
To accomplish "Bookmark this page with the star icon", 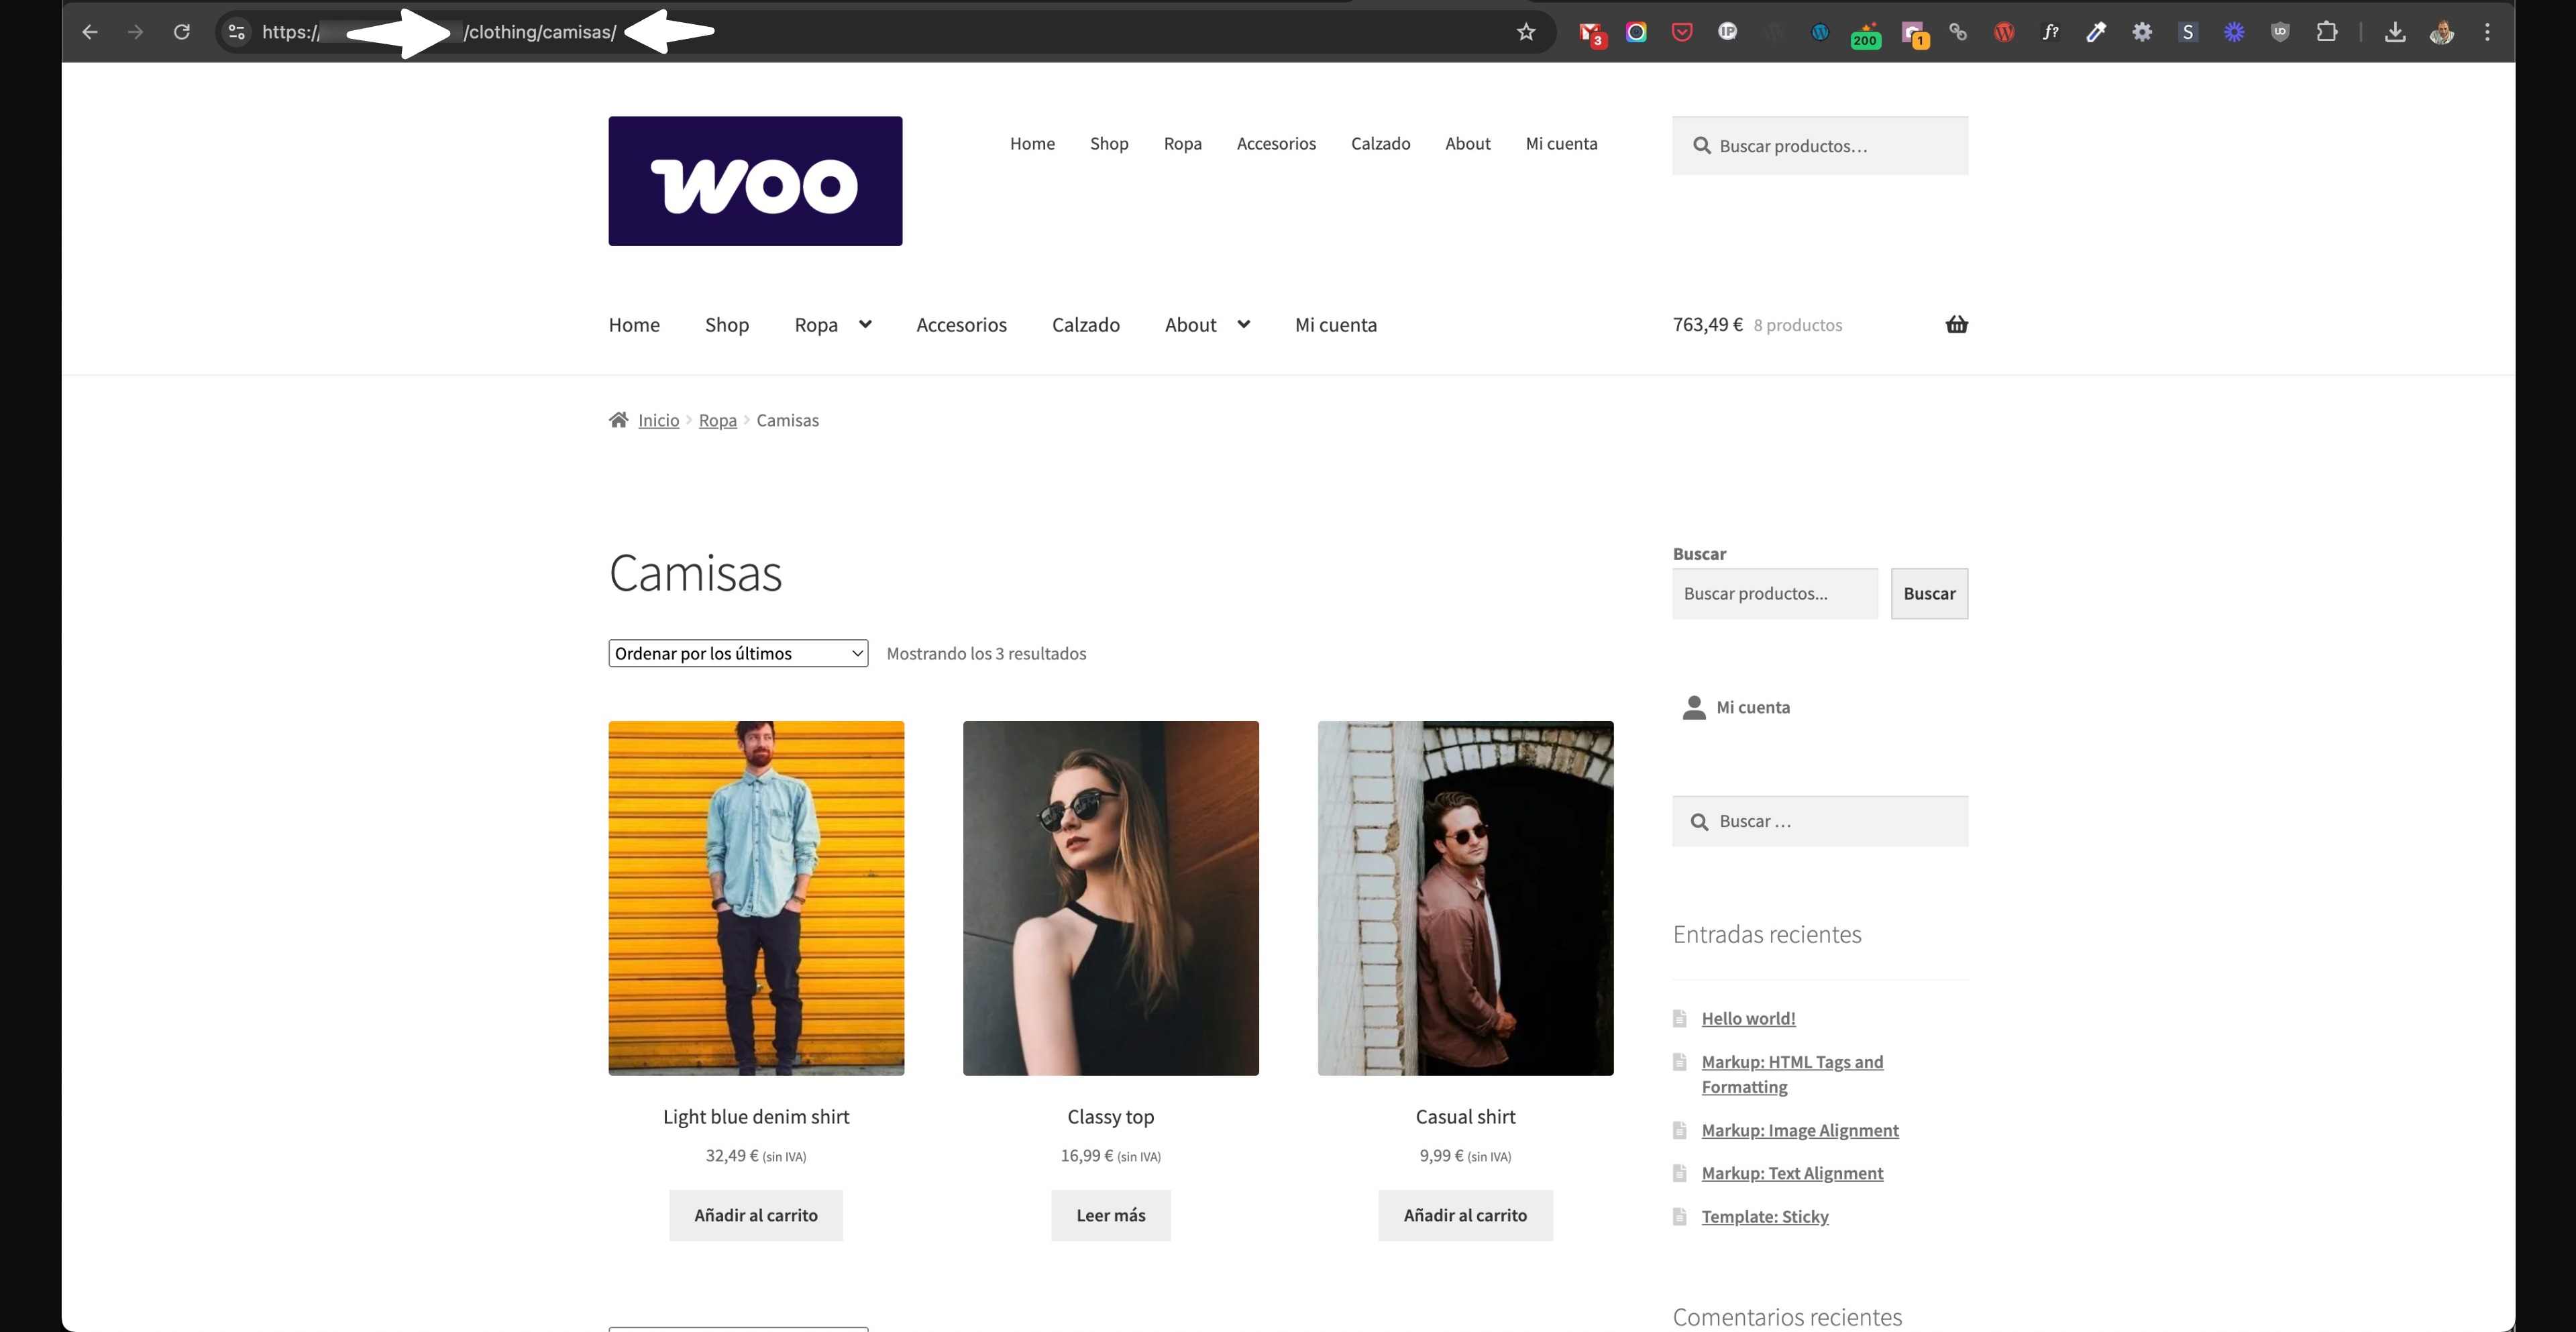I will (1526, 31).
